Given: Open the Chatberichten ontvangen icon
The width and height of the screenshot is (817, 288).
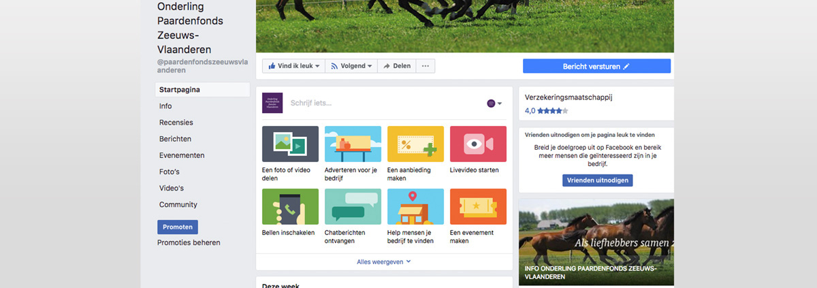Looking at the screenshot, I should tap(353, 206).
